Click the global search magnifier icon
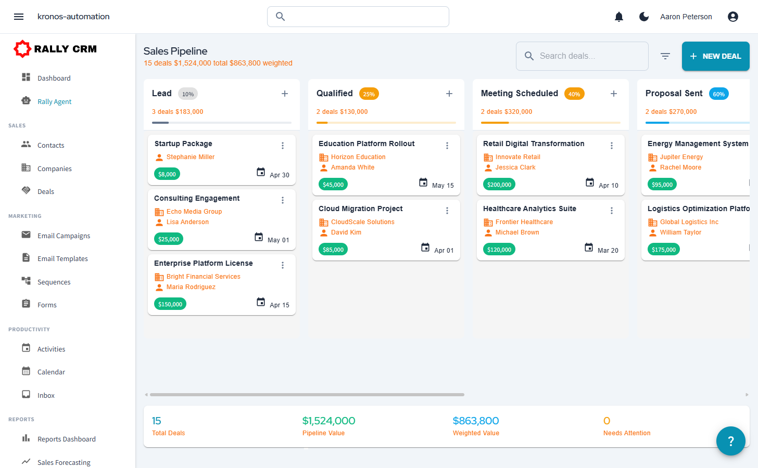758x468 pixels. point(280,16)
